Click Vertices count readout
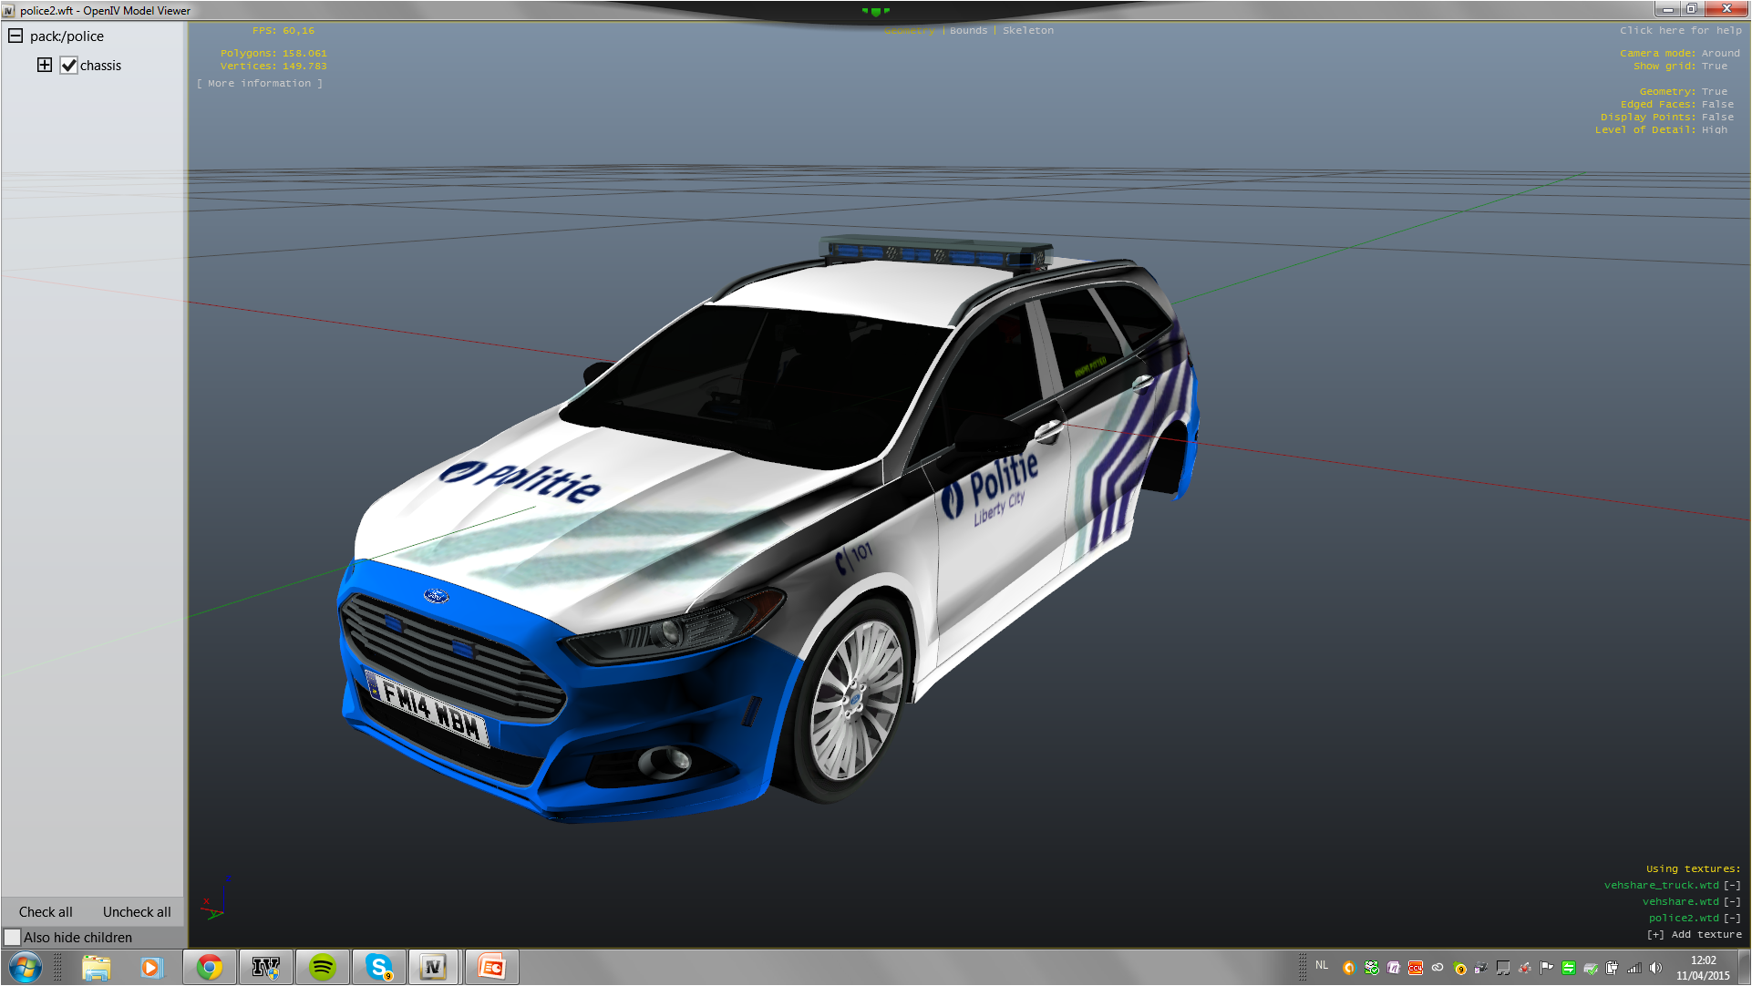Screen dimensions: 1752x986 273,66
